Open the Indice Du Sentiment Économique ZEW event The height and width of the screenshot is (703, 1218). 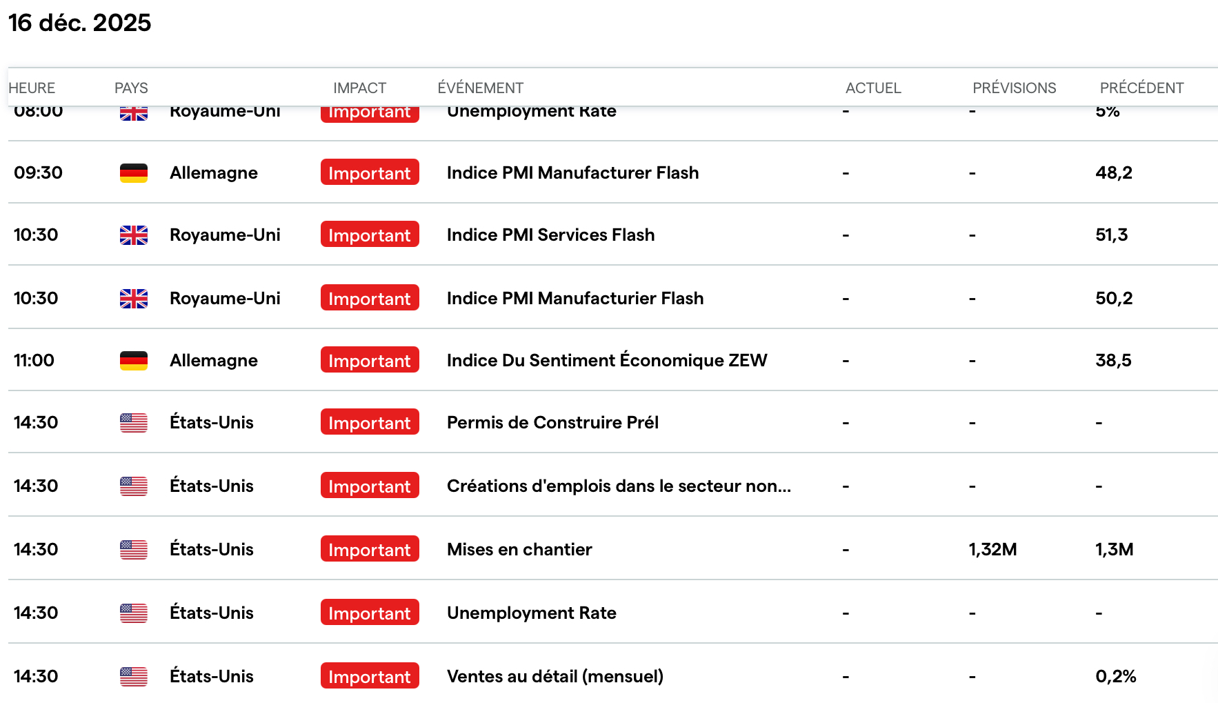606,360
